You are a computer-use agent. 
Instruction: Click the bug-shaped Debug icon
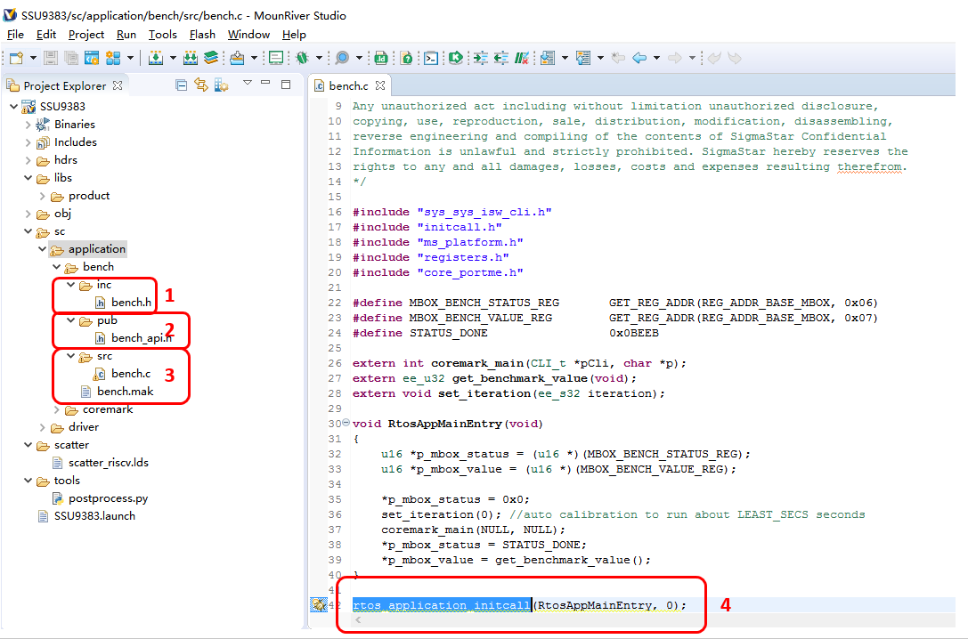303,58
